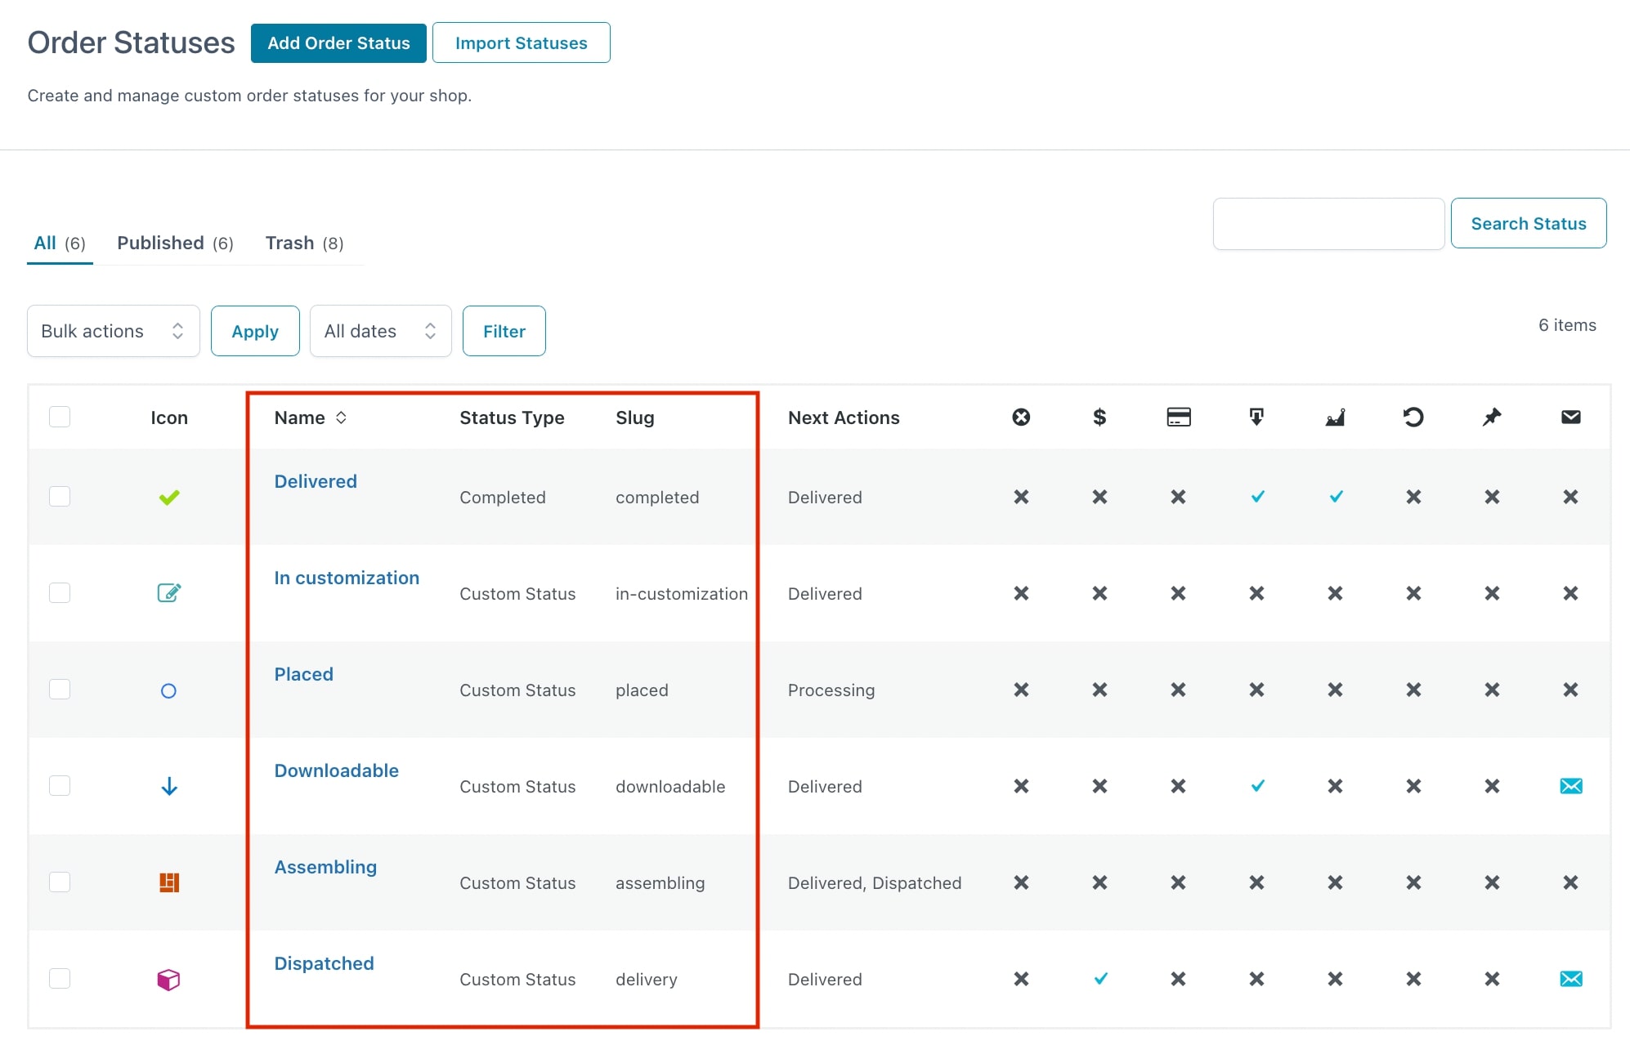The height and width of the screenshot is (1054, 1630).
Task: Click the 'Completed' status type text
Action: tap(503, 498)
